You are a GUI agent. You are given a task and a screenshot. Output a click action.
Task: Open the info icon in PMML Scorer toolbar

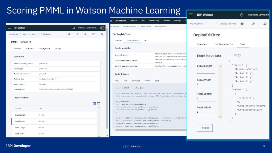69,34
